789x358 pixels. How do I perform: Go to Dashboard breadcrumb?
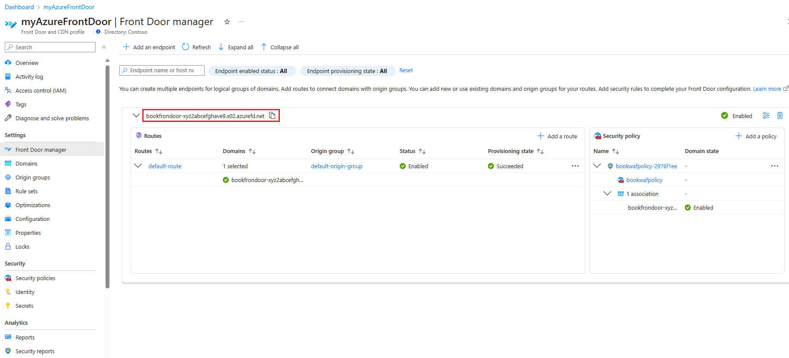click(x=19, y=7)
